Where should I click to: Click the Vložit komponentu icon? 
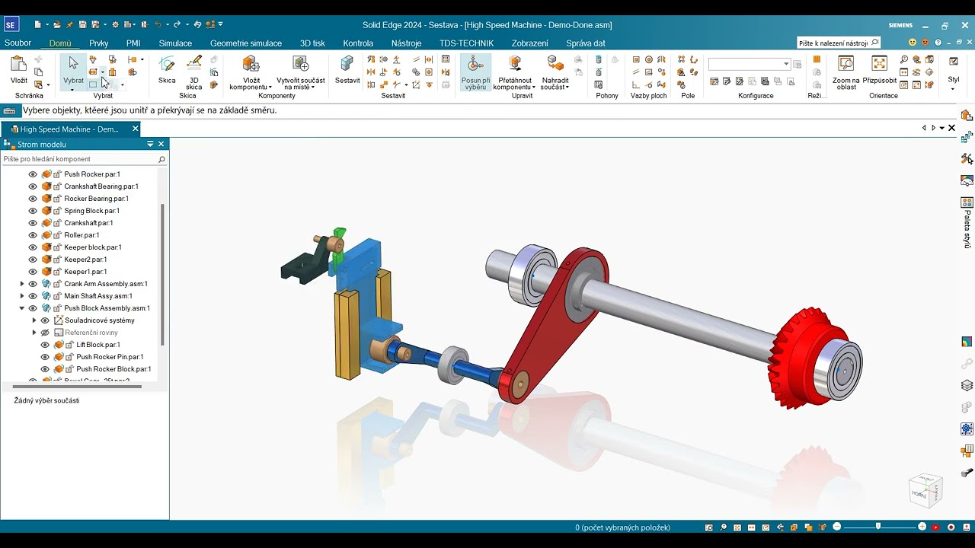tap(250, 64)
